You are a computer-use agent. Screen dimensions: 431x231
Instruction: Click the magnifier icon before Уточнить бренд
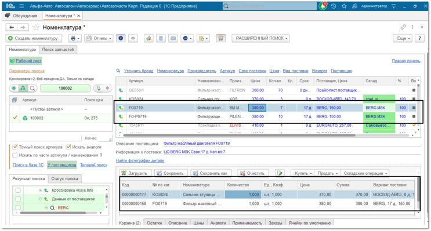point(118,71)
